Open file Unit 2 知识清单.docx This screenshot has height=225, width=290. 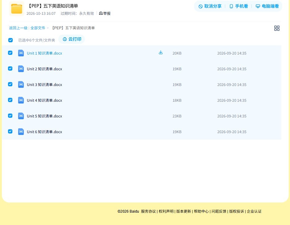[x=44, y=69]
